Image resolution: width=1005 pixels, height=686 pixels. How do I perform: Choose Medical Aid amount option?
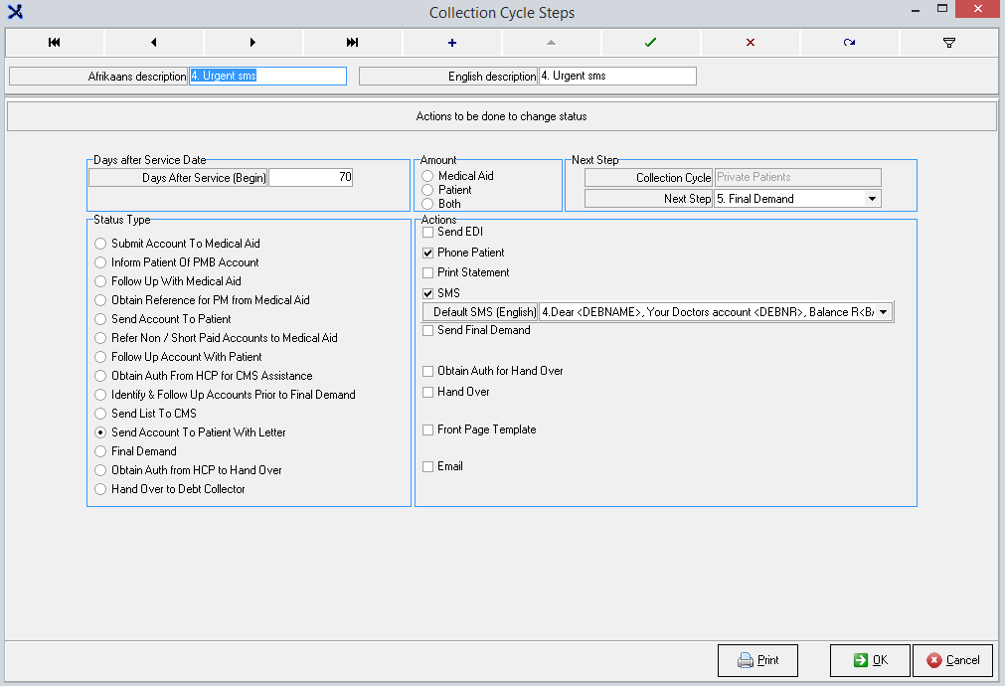(428, 176)
